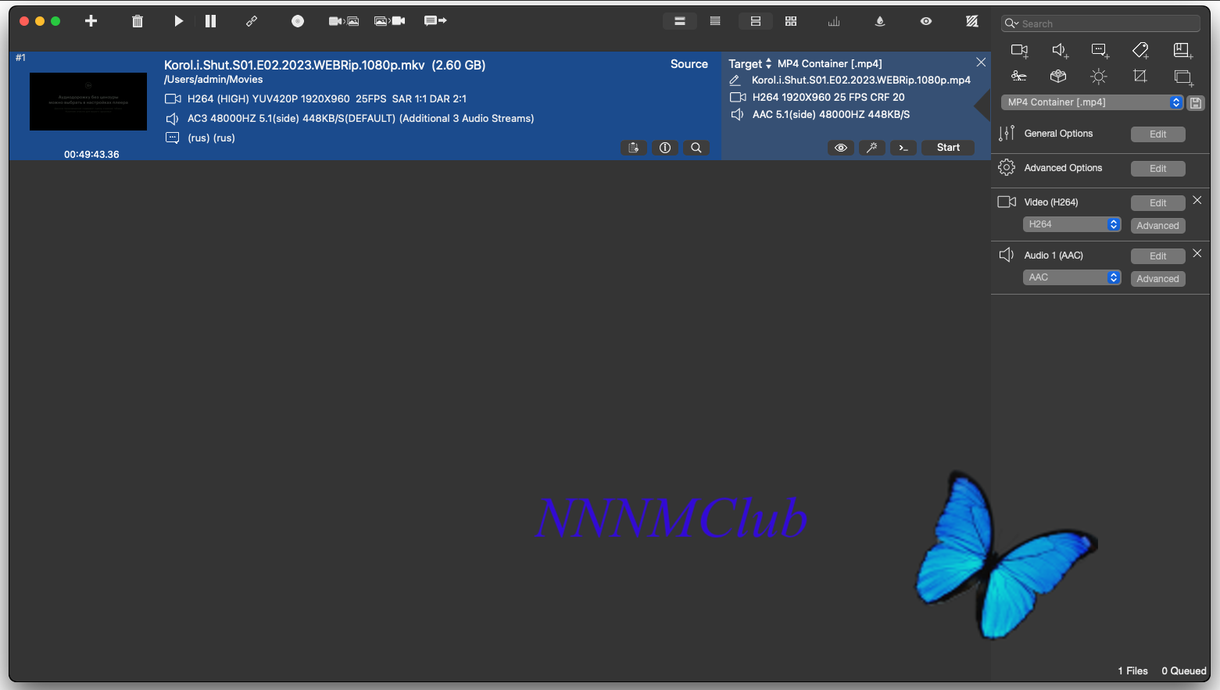The height and width of the screenshot is (690, 1220).
Task: Click the '1 Files' status text
Action: (x=1132, y=671)
